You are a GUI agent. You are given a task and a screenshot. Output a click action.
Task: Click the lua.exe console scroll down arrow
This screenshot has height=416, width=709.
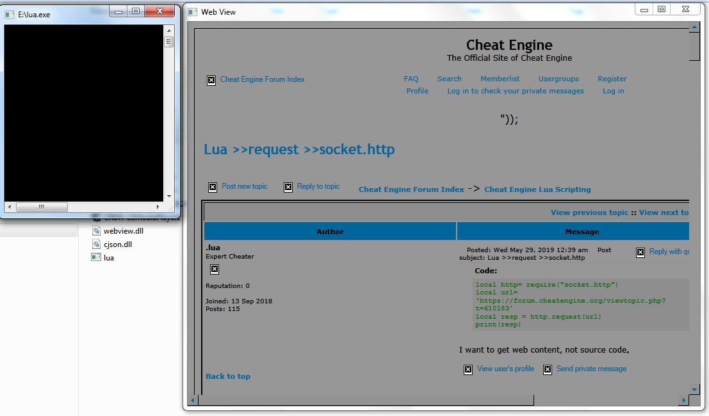169,196
